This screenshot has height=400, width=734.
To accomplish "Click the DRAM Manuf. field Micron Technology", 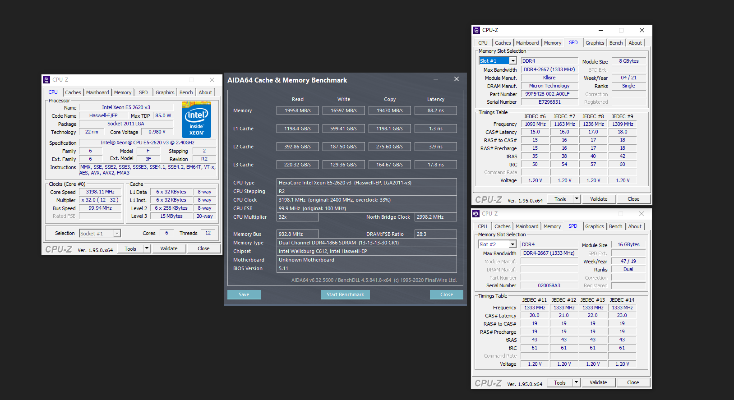I will 549,86.
